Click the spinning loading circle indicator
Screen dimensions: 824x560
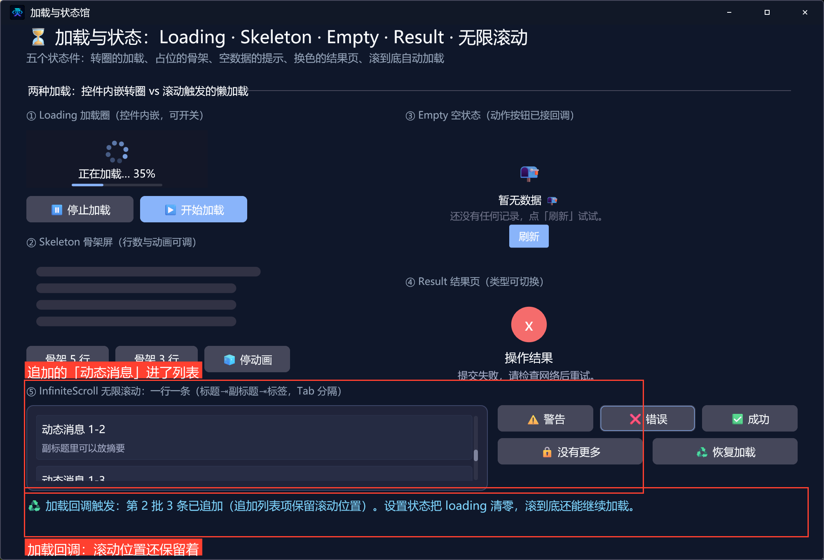pos(117,152)
